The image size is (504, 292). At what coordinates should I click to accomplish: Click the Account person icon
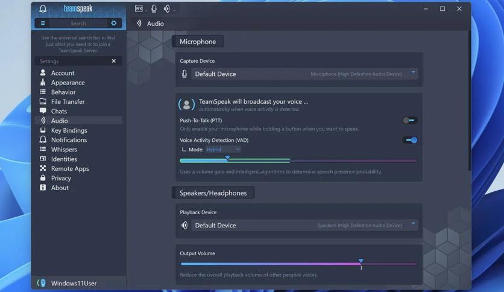pyautogui.click(x=43, y=72)
